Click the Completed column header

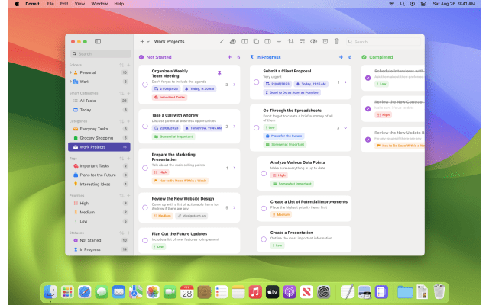[377, 57]
